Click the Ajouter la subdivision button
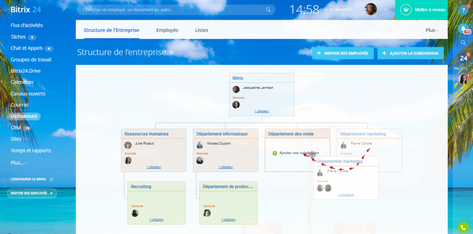Screen dimensions: 473x234 click(x=411, y=53)
